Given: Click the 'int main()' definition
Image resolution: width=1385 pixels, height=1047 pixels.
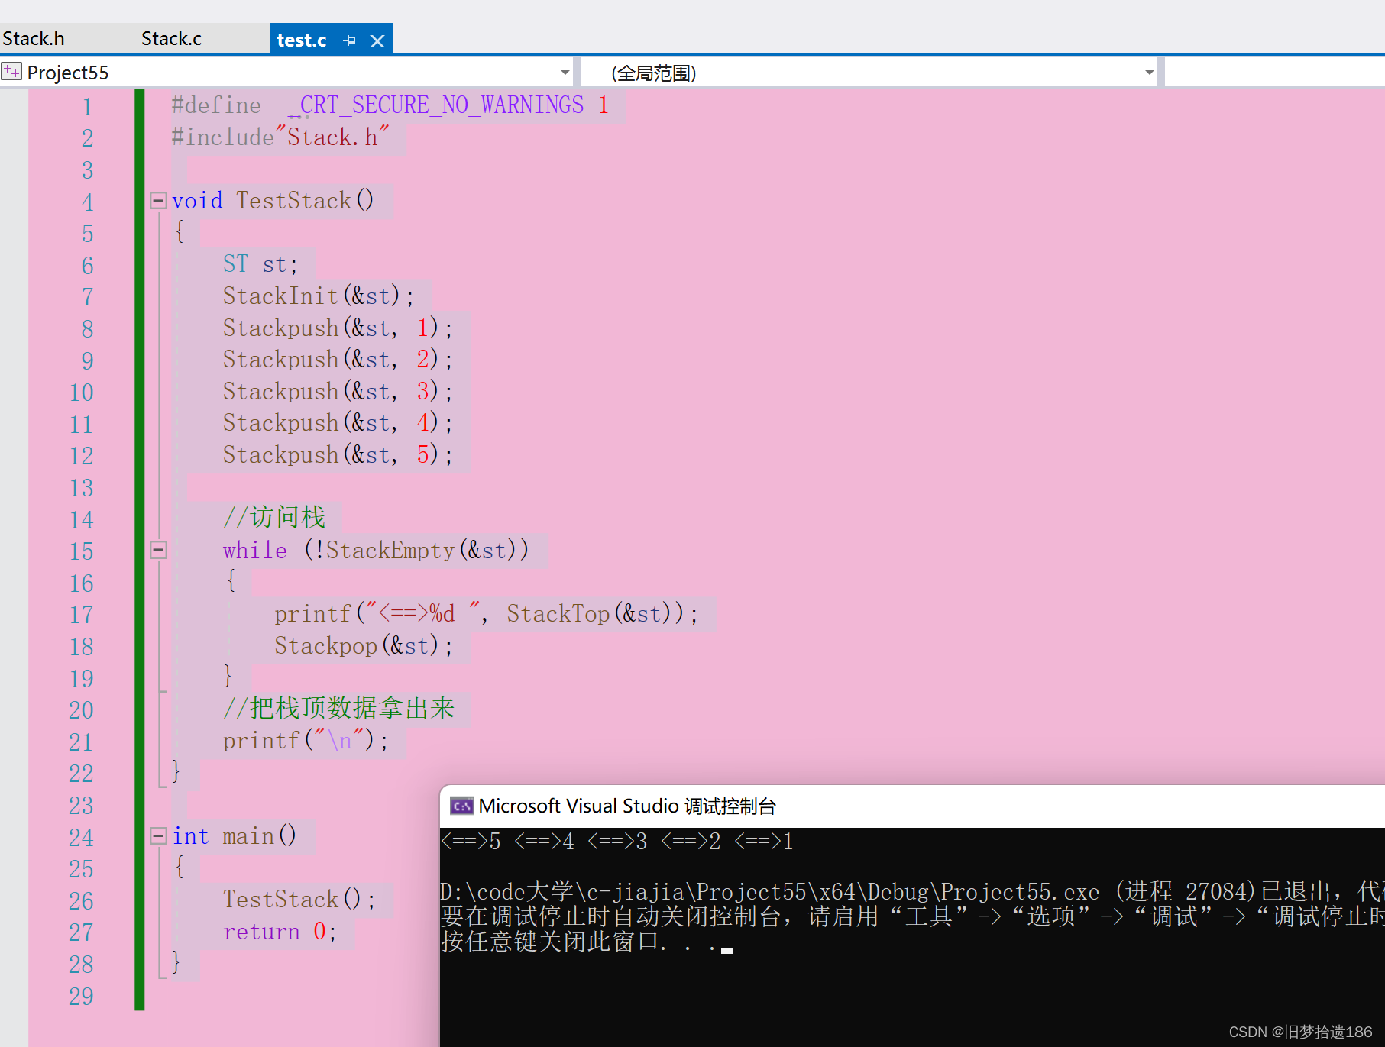Looking at the screenshot, I should coord(234,835).
